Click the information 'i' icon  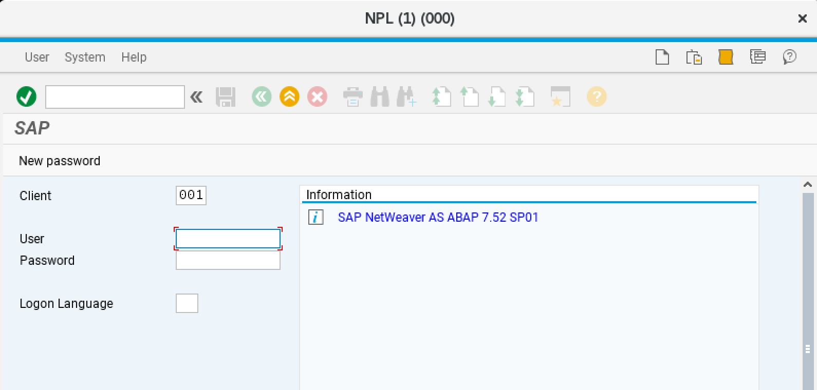315,217
